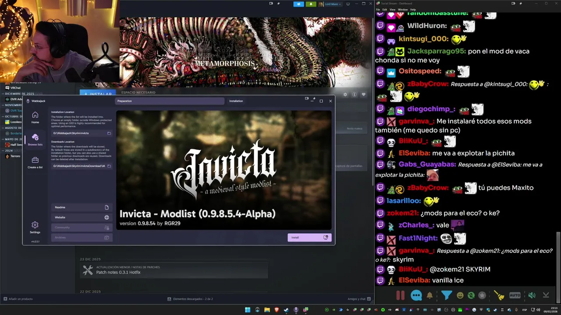This screenshot has height=315, width=561.
Task: Open Amigos y chat in Steam
Action: pos(359,299)
